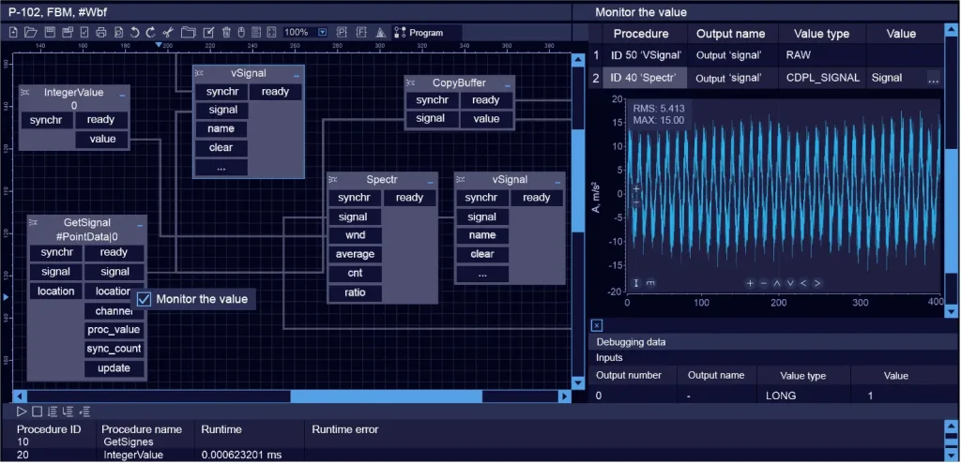This screenshot has height=463, width=961.
Task: Click the cursor 'I' icon on chart
Action: coord(637,283)
